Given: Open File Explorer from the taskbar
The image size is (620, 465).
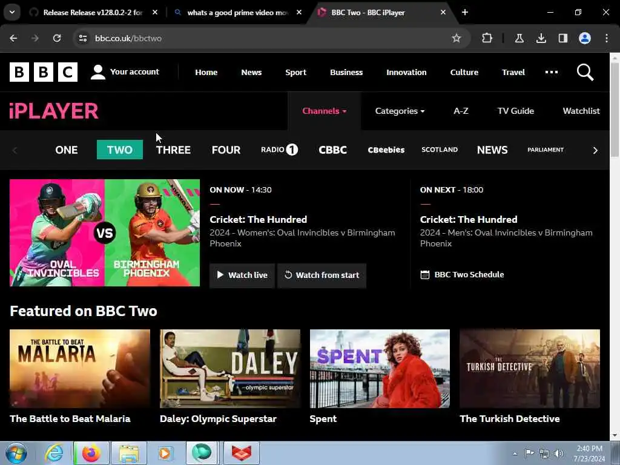Looking at the screenshot, I should click(129, 453).
